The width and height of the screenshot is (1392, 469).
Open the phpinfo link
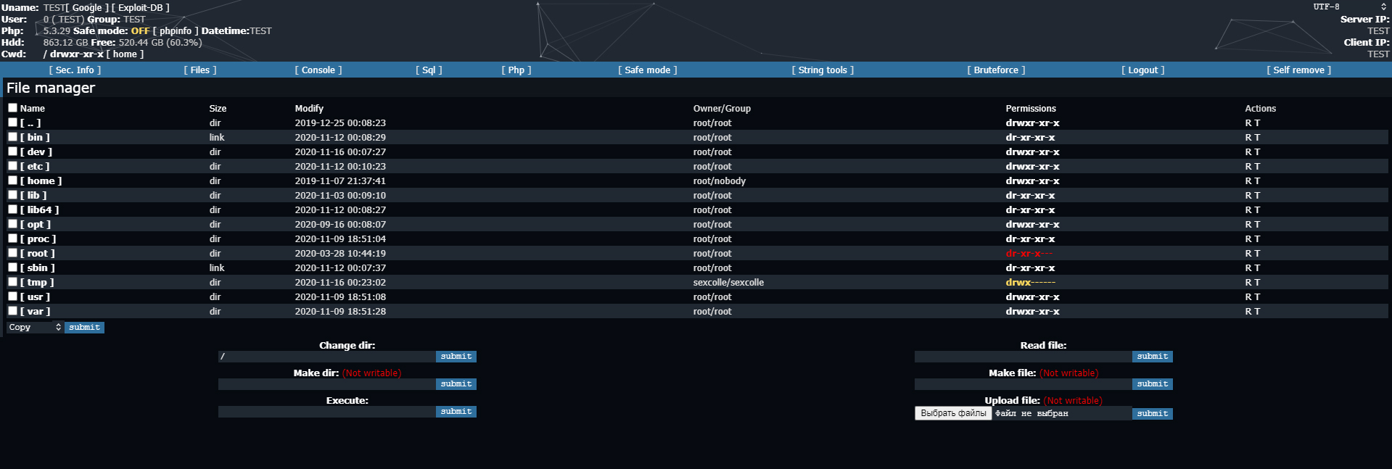(176, 31)
